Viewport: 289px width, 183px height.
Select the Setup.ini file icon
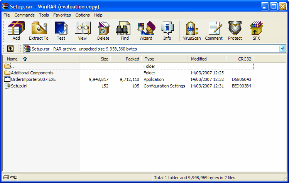(7, 86)
